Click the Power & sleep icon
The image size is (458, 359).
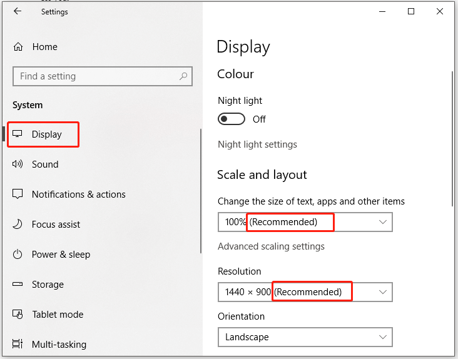click(x=18, y=254)
